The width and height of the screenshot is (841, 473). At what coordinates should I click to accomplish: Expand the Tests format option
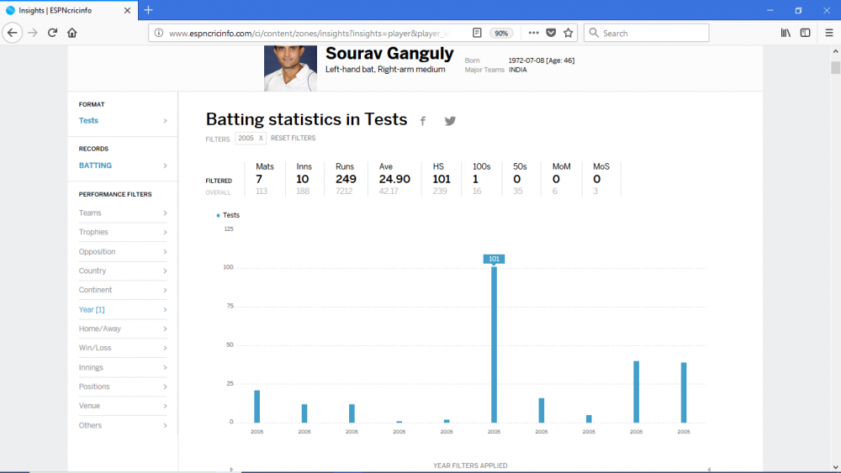click(x=123, y=120)
